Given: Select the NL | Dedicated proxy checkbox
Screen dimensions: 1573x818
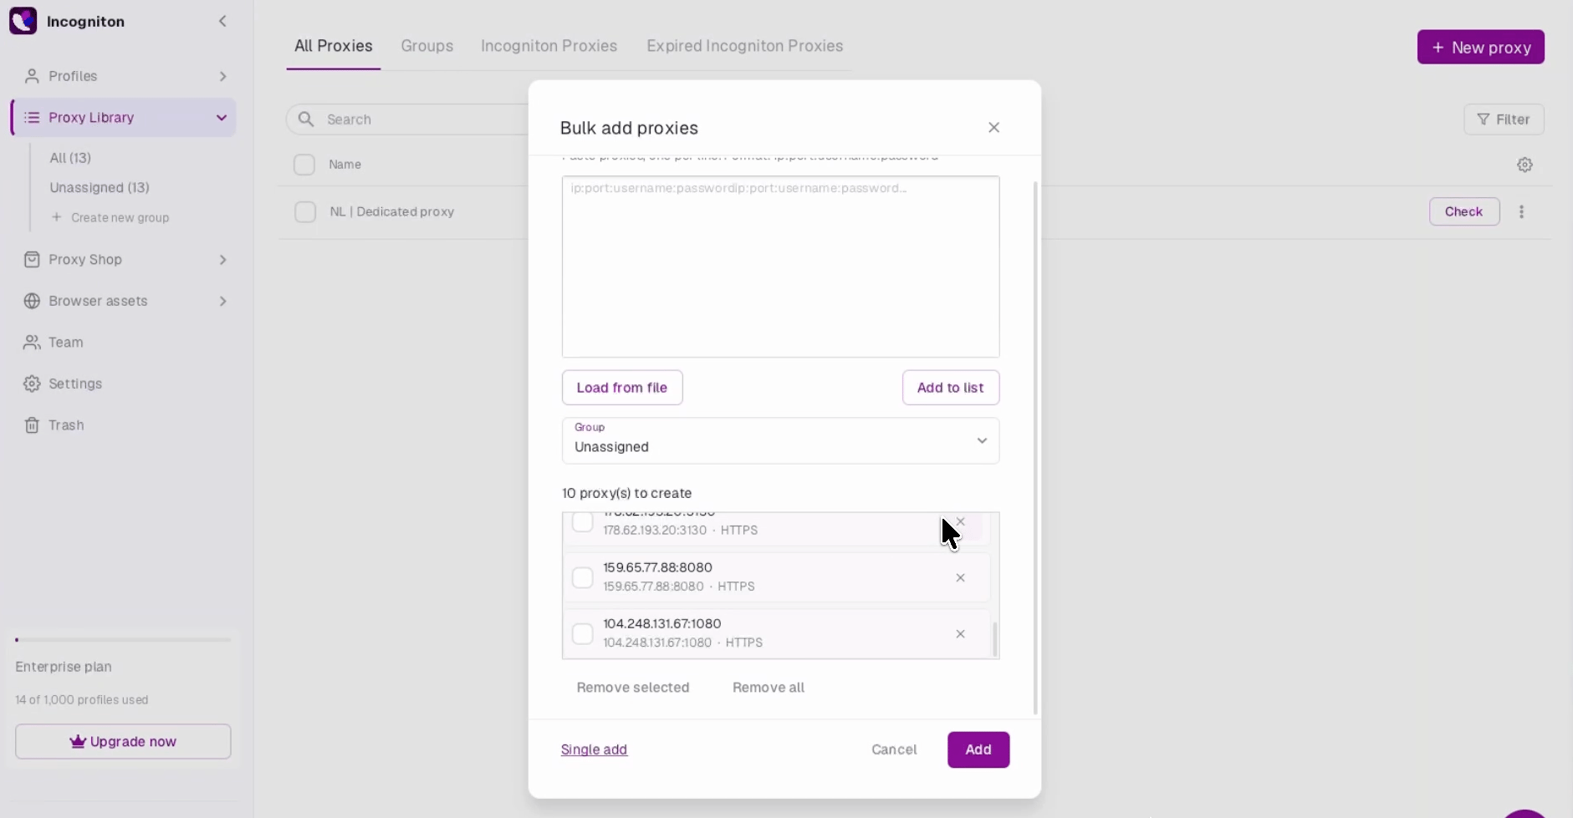Looking at the screenshot, I should click(305, 212).
